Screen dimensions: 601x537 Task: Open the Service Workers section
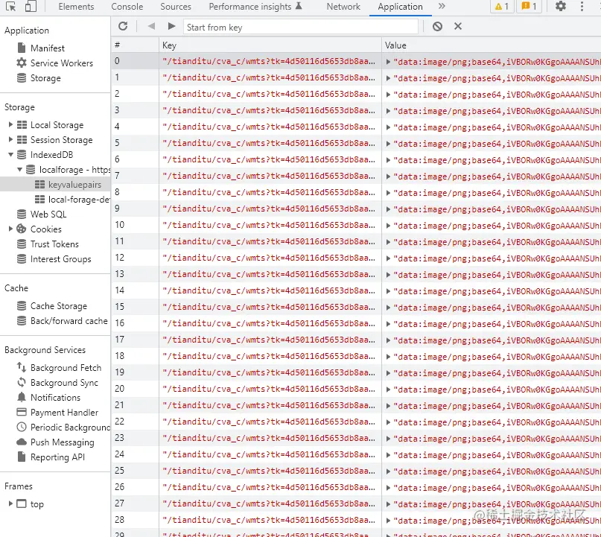[x=61, y=63]
